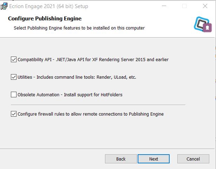The width and height of the screenshot is (216, 169).
Task: Cancel the Ecrion Engage installation
Action: click(193, 159)
